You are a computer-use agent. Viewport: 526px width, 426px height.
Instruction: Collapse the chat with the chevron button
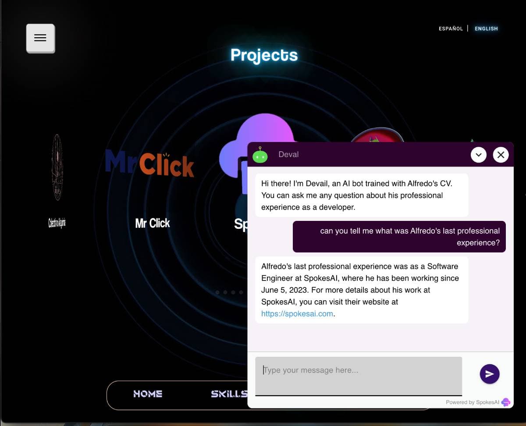click(478, 155)
